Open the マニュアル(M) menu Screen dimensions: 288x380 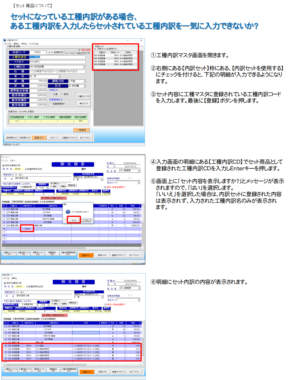point(34,44)
